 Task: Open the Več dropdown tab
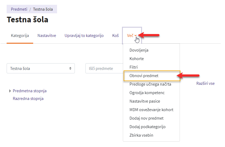point(132,36)
